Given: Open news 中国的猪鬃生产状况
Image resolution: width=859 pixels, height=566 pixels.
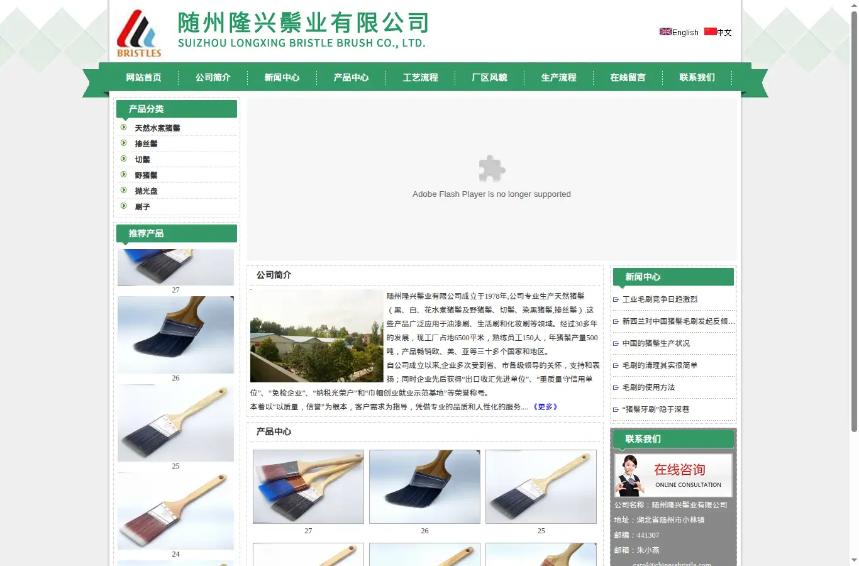Looking at the screenshot, I should [x=656, y=343].
